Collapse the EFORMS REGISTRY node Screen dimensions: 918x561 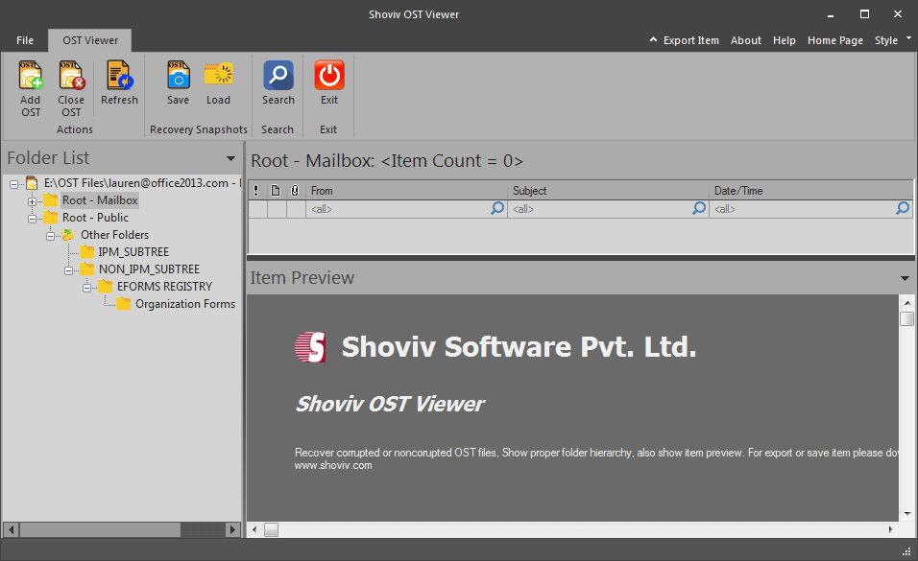point(86,288)
